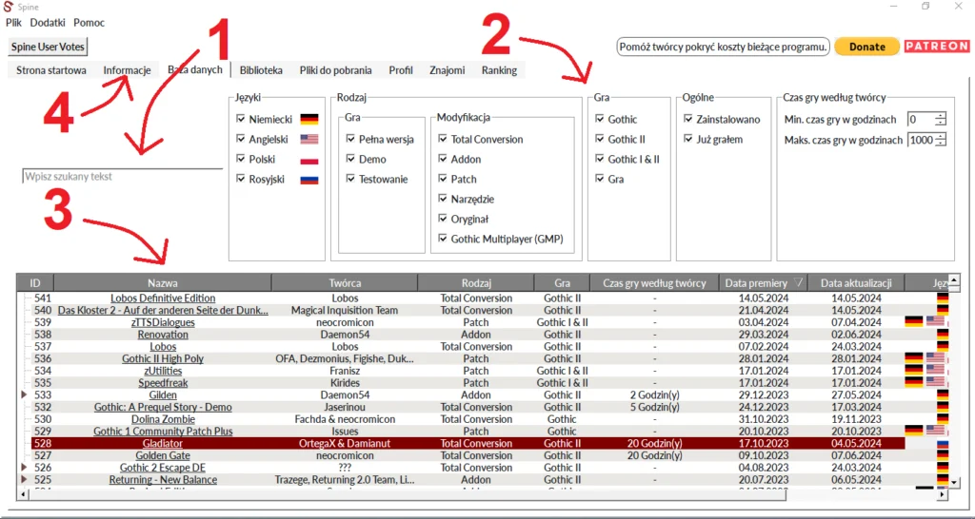The width and height of the screenshot is (975, 519).
Task: Toggle the Już grałem checkbox
Action: 688,139
